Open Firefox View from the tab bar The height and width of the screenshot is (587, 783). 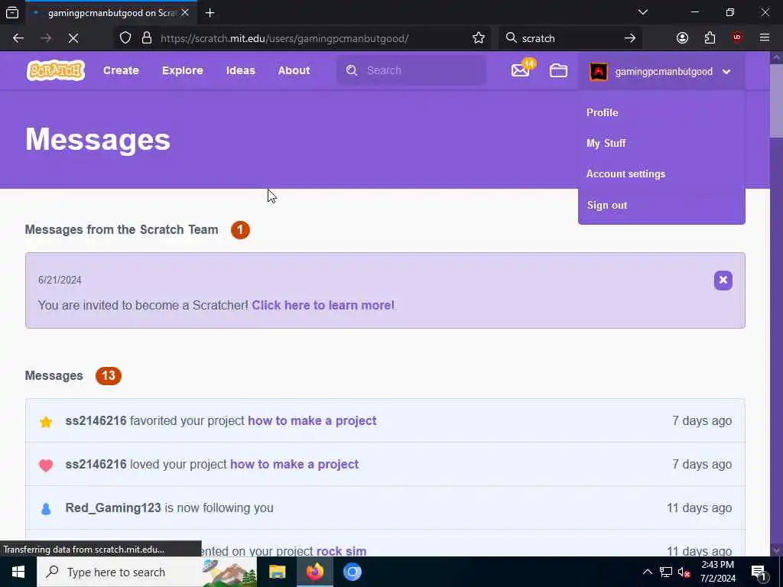12,13
